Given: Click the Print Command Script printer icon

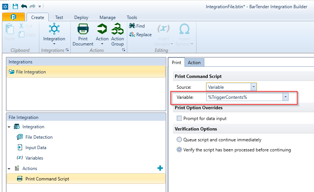Looking at the screenshot, I should (19, 179).
